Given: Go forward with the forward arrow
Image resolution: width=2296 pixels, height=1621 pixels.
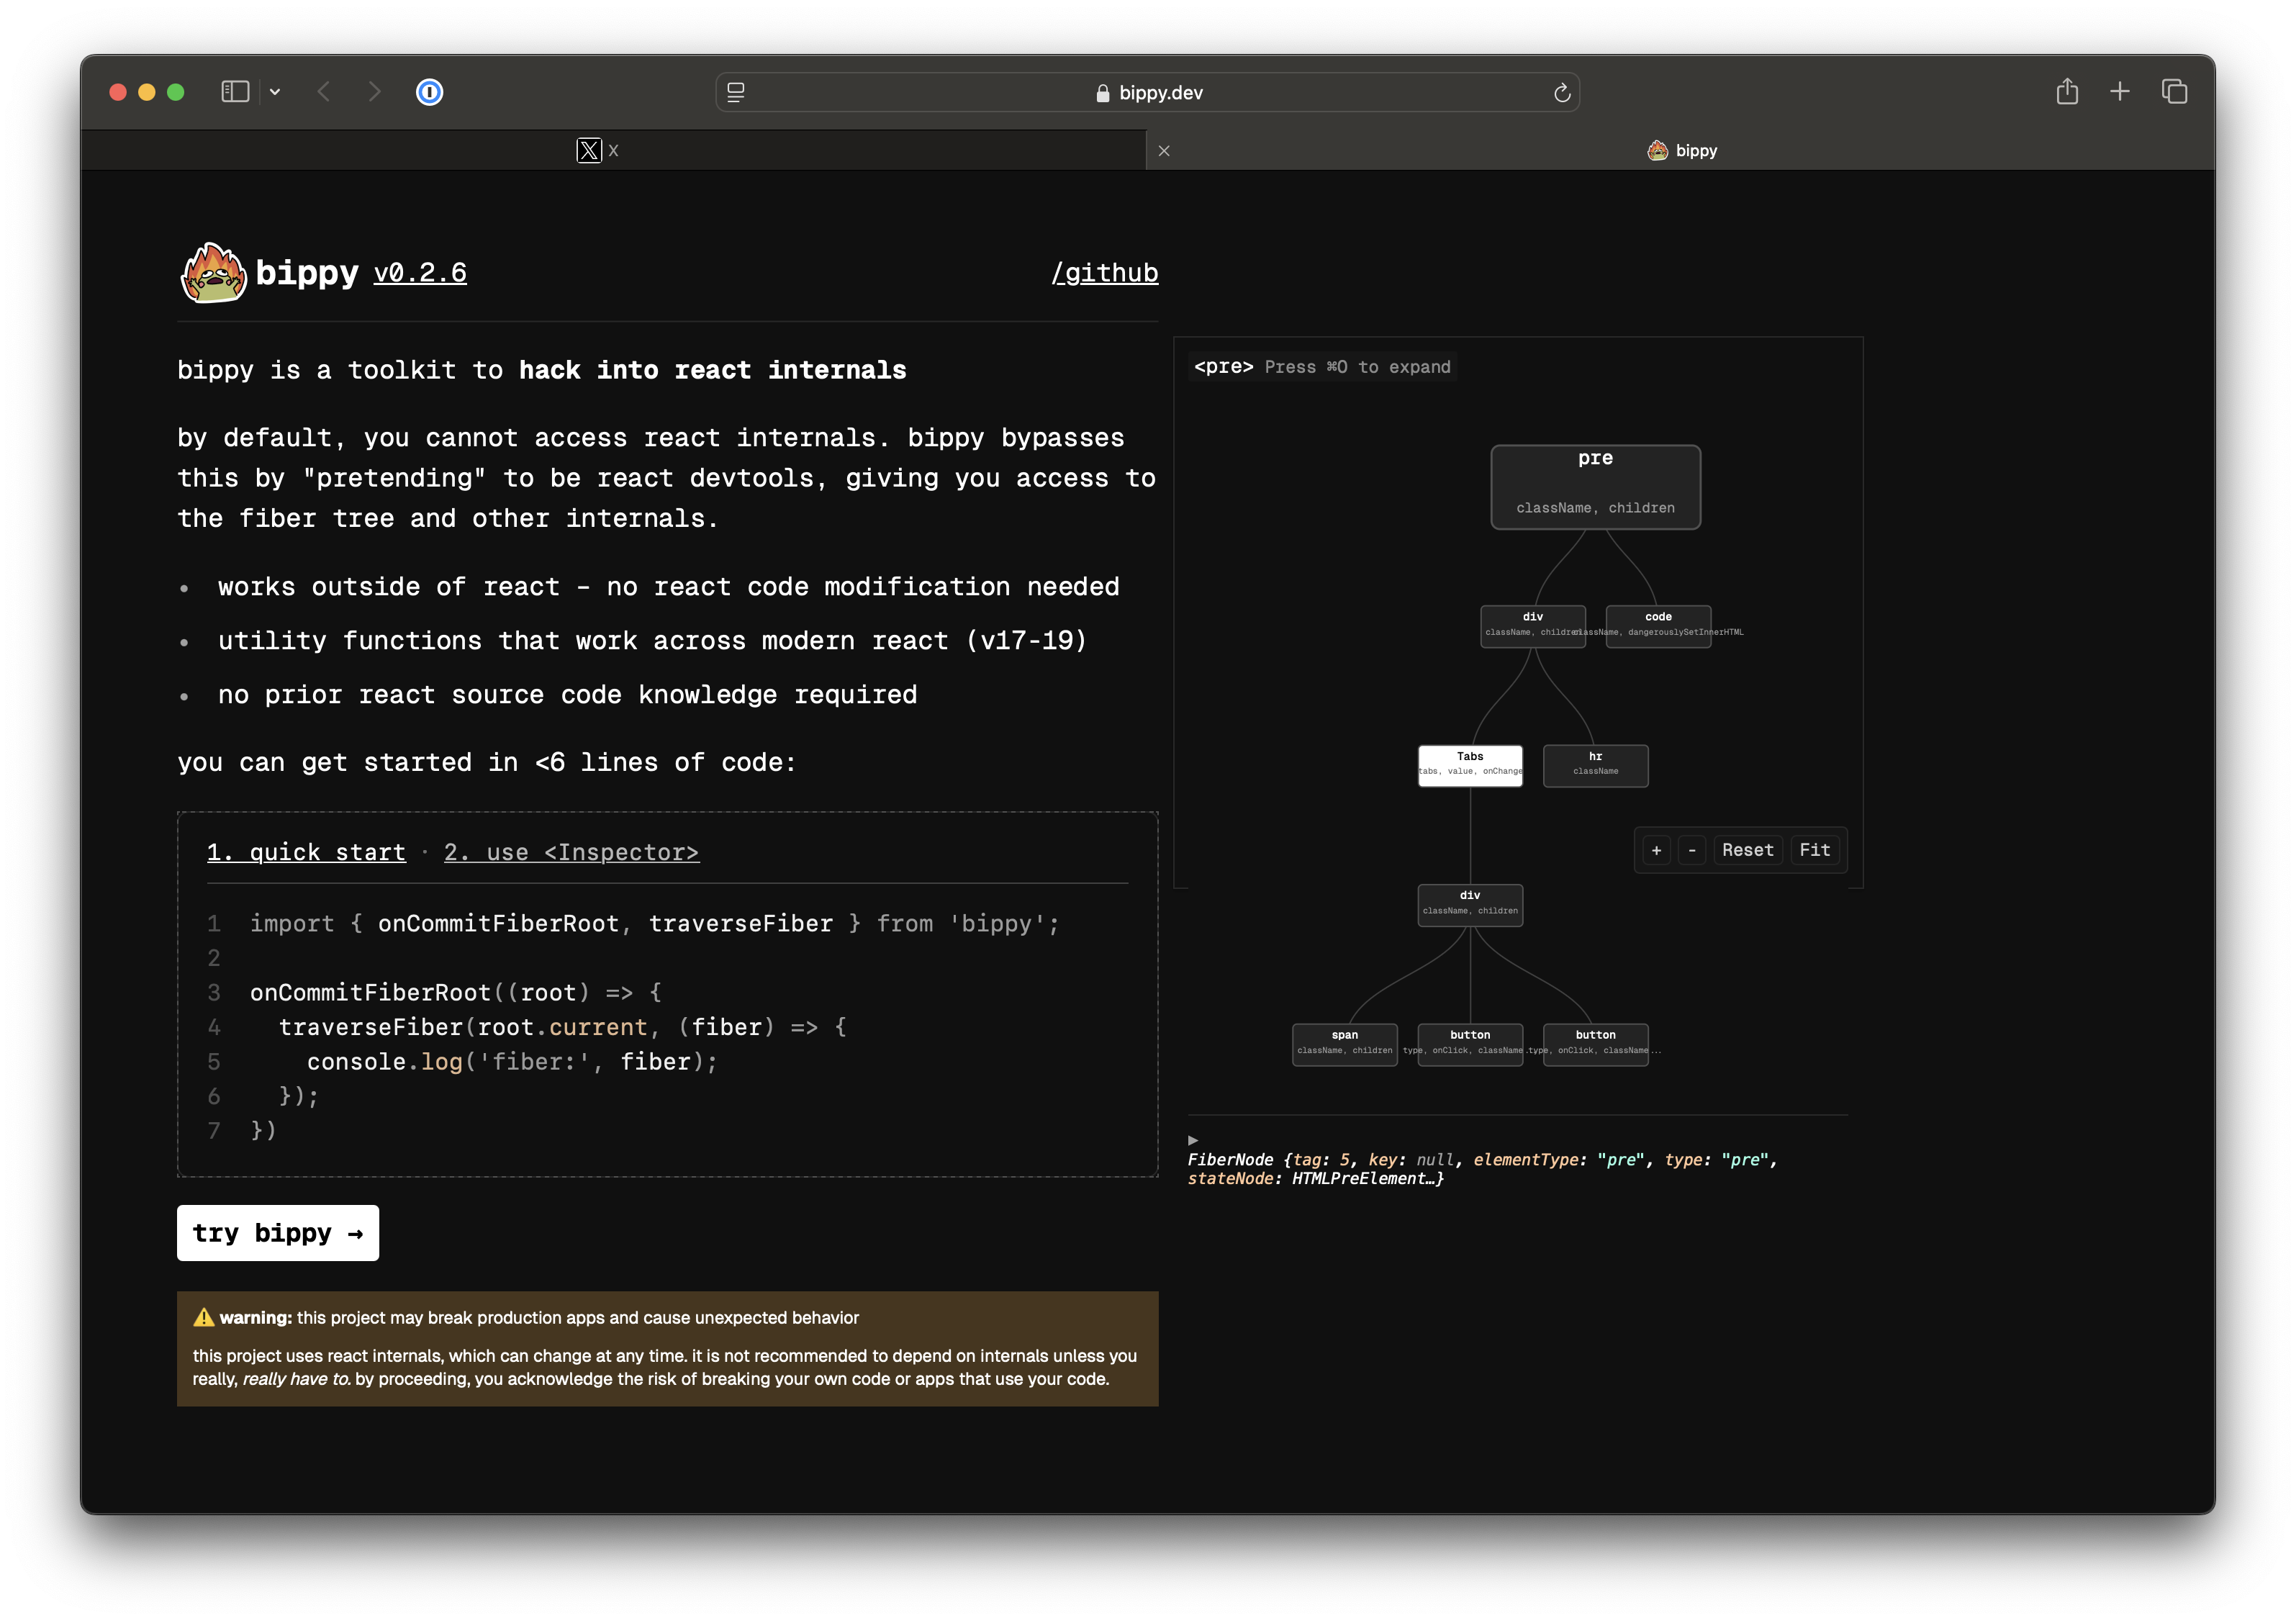Looking at the screenshot, I should [374, 92].
